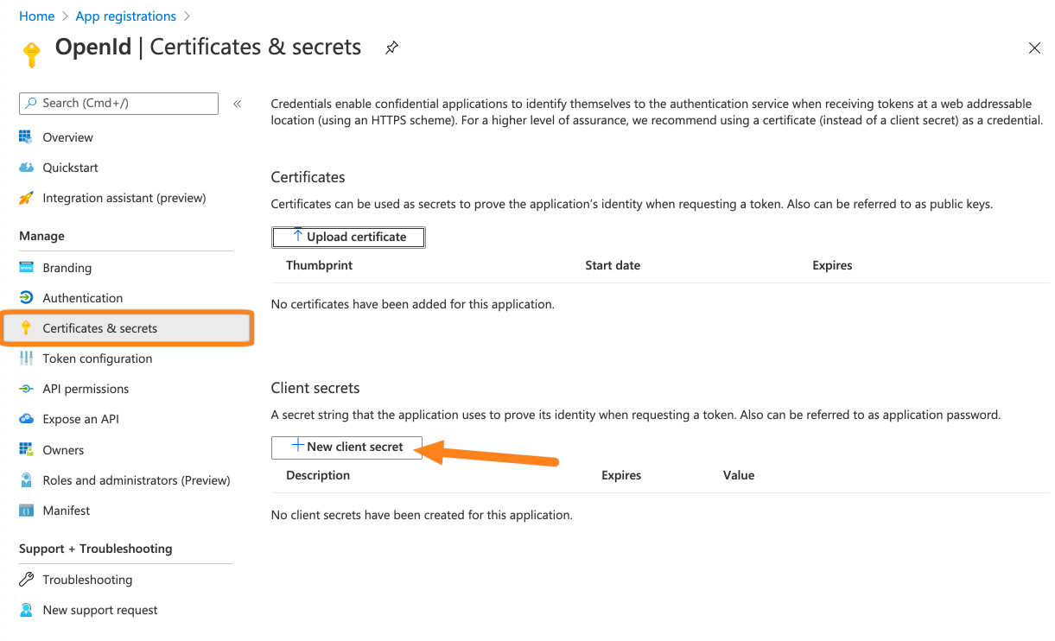
Task: Click the Quickstart cloud icon
Action: coord(26,168)
